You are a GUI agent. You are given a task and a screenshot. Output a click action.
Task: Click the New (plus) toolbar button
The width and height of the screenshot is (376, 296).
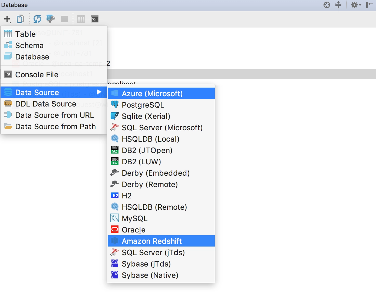[x=8, y=19]
